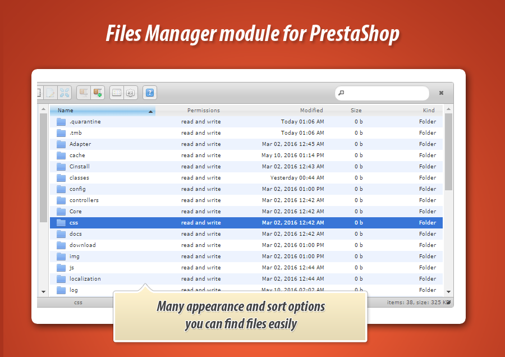Sort files by the Modified column header
This screenshot has height=357, width=505.
coord(311,111)
